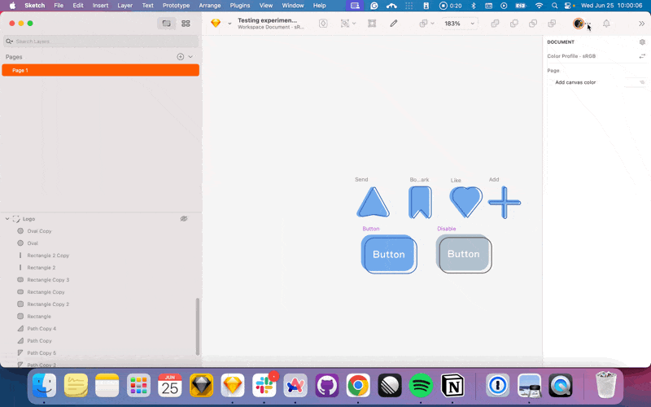Click the blue Send triangle icon on canvas
Viewport: 651px width, 407px height.
click(373, 203)
